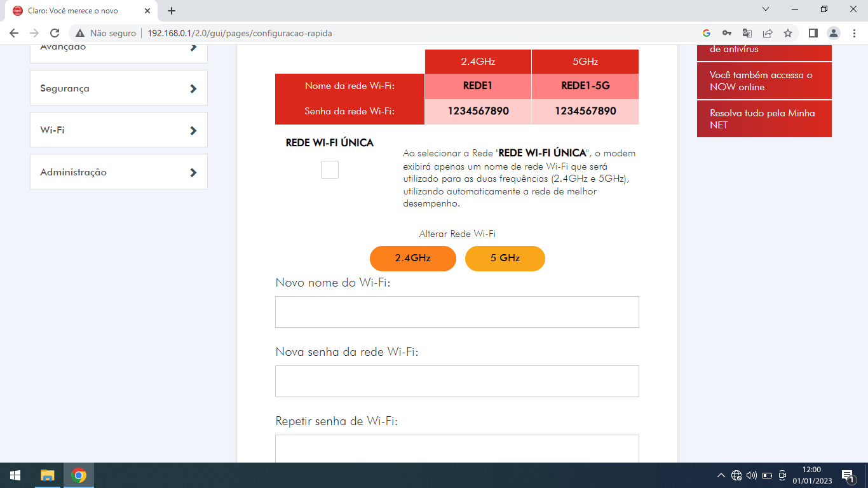Open network globe icon in tray
868x488 pixels.
tap(736, 475)
